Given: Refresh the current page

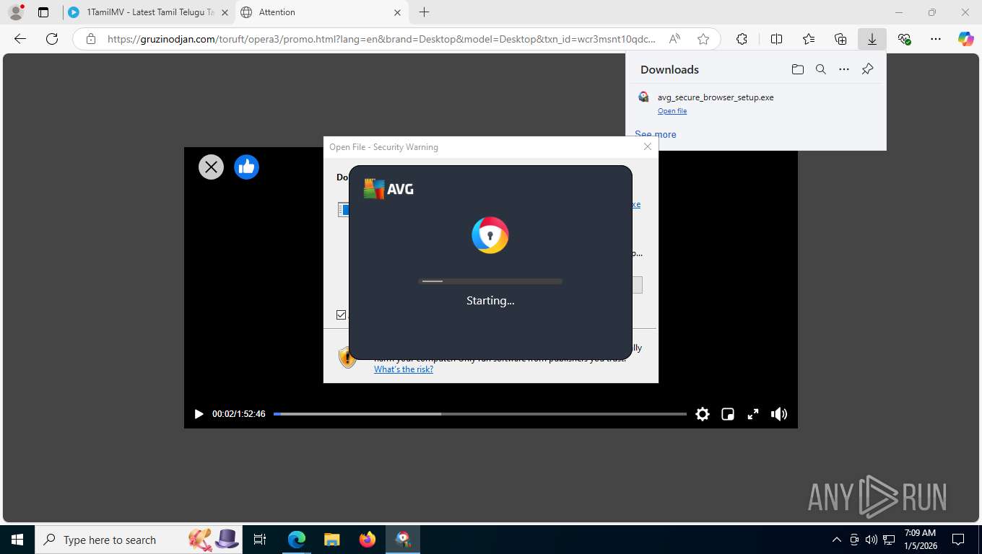Looking at the screenshot, I should pyautogui.click(x=52, y=39).
